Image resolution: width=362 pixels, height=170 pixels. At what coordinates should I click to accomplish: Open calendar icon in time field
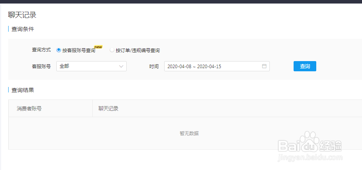(264, 66)
